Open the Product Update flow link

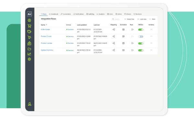tap(47, 43)
